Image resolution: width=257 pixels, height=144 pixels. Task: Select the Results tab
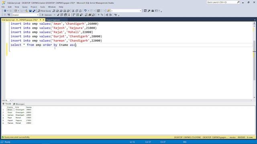point(7,104)
